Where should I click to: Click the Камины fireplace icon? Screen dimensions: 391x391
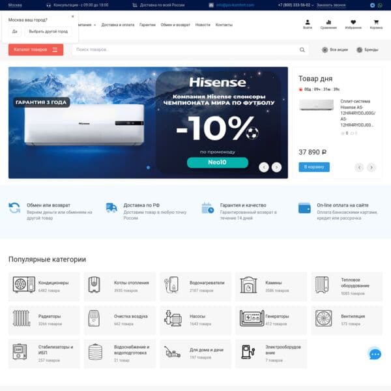(x=248, y=285)
